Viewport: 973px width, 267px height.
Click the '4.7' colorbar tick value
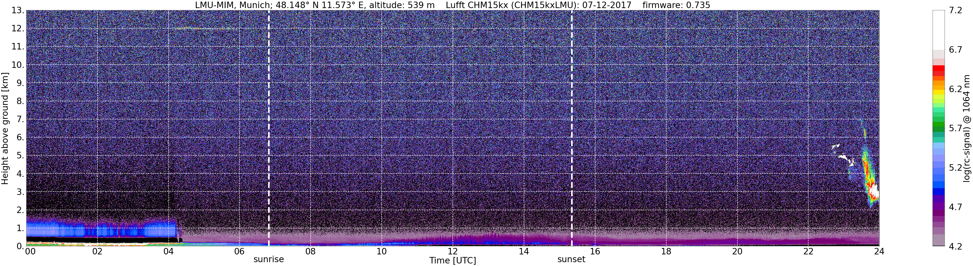955,207
